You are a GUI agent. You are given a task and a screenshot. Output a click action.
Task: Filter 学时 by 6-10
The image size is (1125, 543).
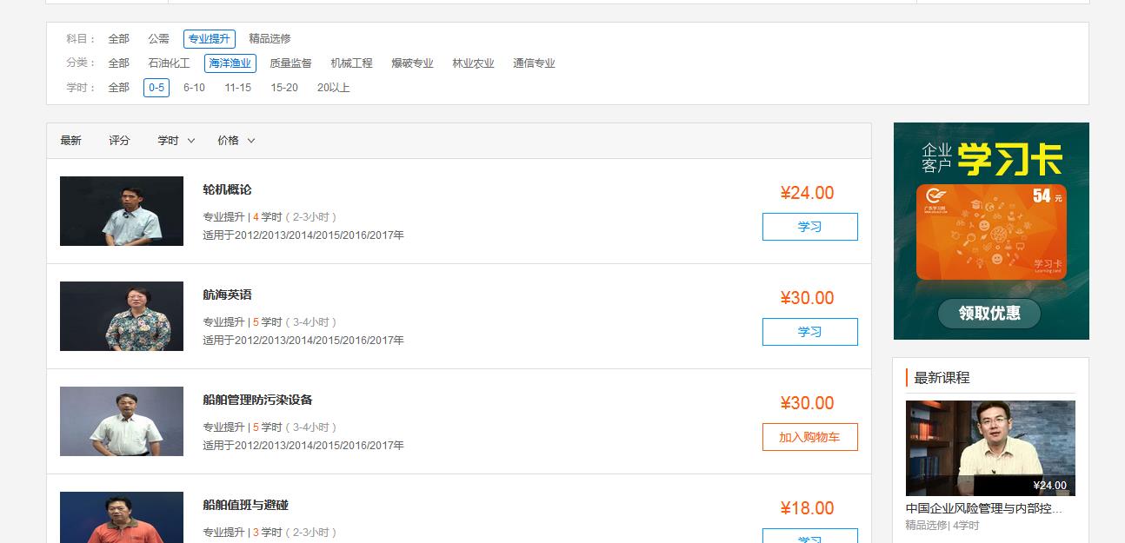[x=194, y=88]
